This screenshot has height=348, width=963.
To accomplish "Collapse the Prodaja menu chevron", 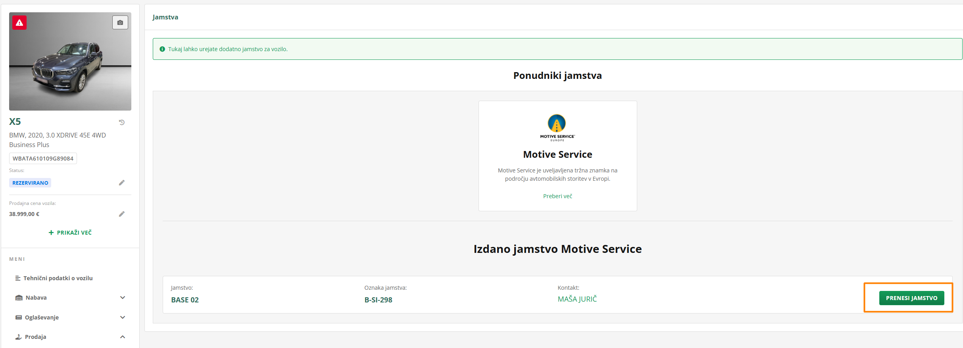I will pos(123,337).
